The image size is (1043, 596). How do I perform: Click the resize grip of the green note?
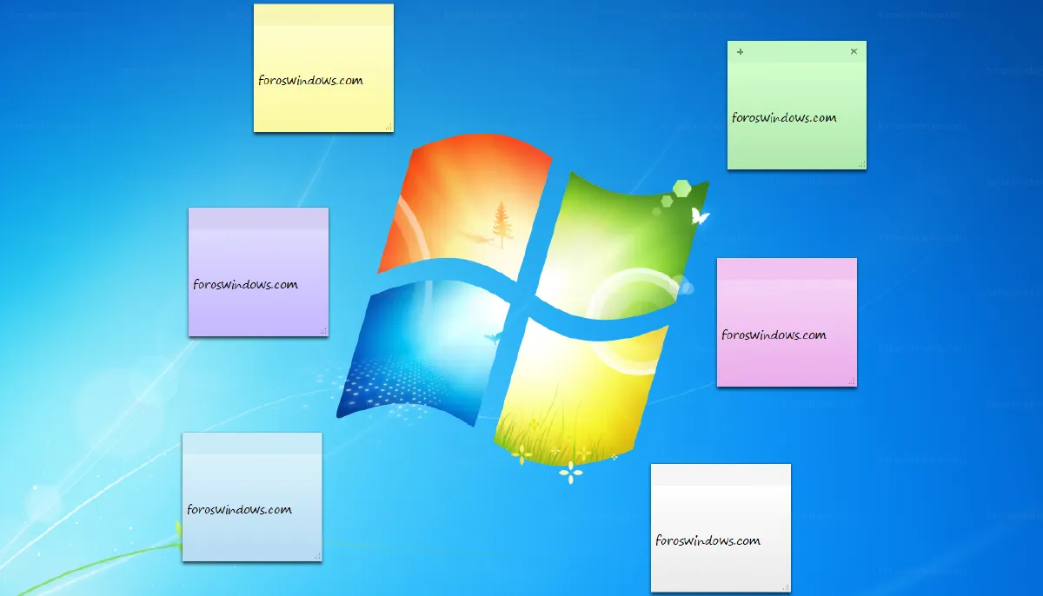(x=860, y=165)
